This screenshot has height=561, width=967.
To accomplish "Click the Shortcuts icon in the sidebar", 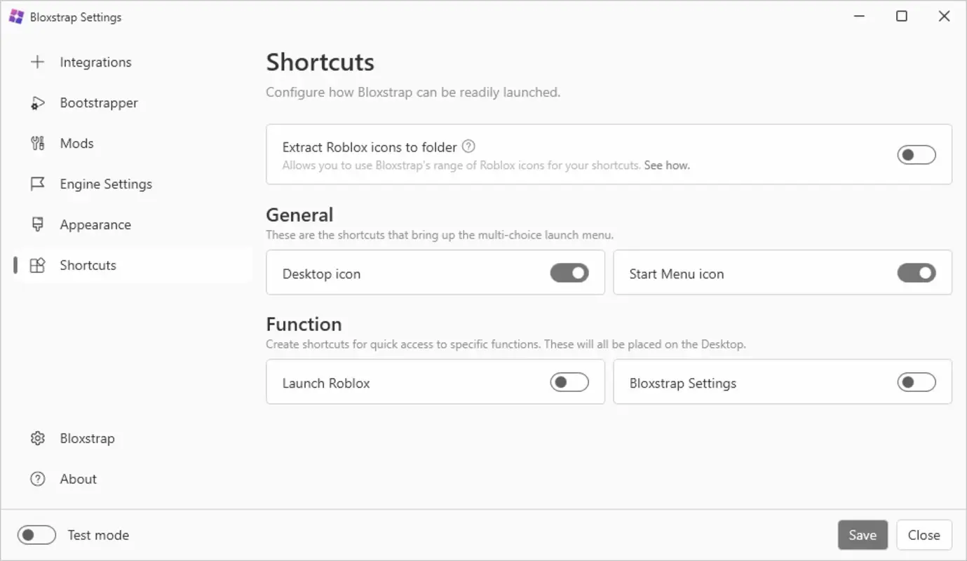I will pos(38,265).
